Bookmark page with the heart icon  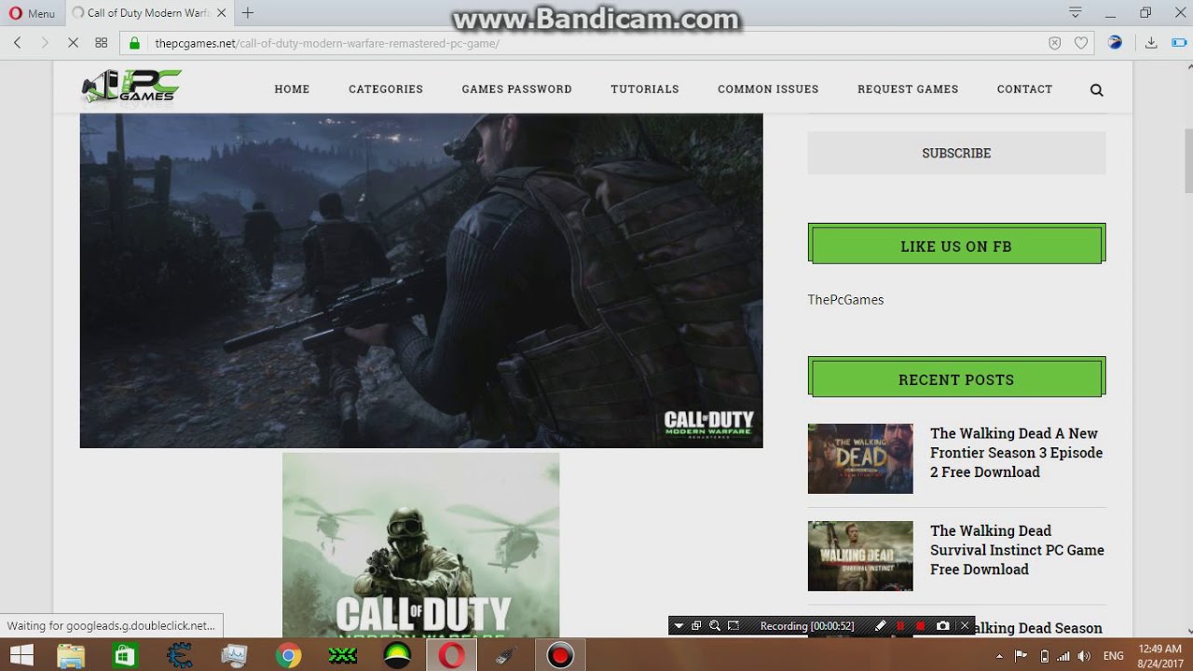(1081, 43)
